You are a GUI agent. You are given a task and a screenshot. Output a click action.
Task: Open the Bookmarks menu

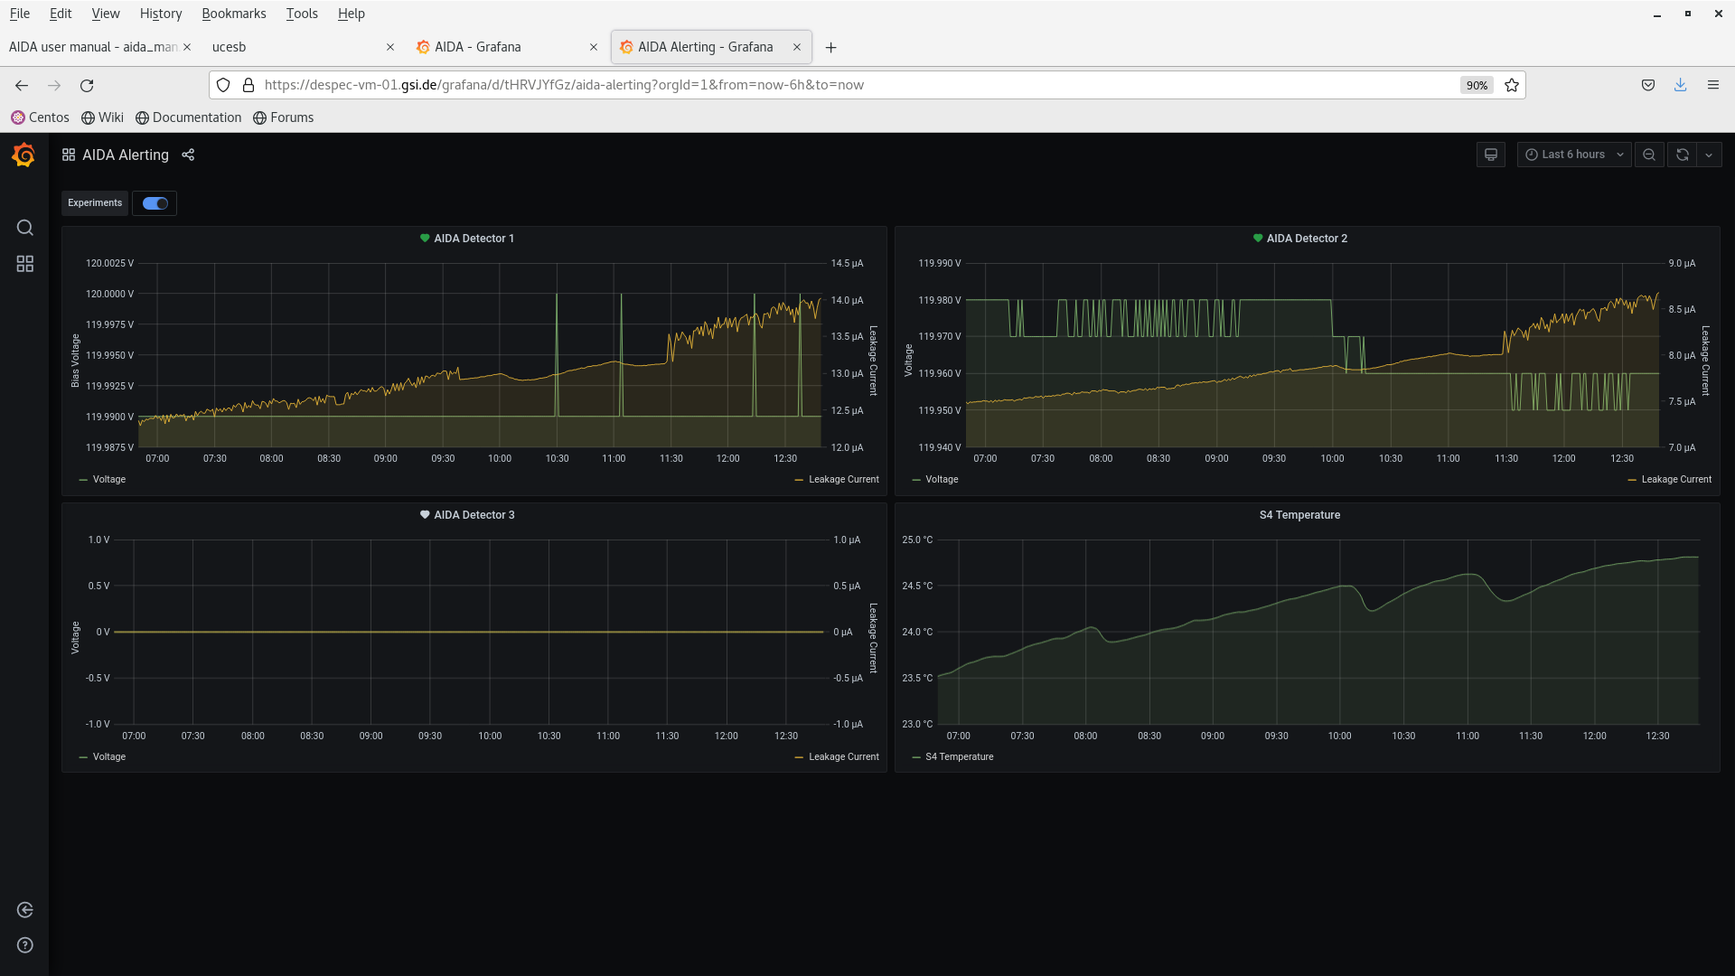click(x=234, y=14)
